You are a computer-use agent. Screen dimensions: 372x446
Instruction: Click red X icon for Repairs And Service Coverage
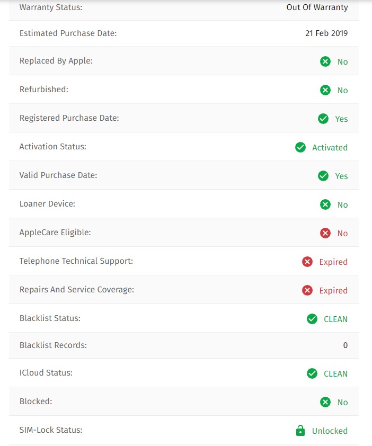(x=307, y=290)
